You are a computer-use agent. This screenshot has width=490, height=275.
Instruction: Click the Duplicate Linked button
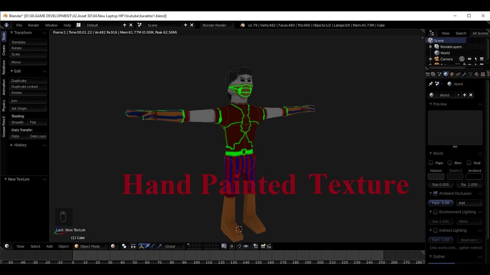click(x=28, y=87)
